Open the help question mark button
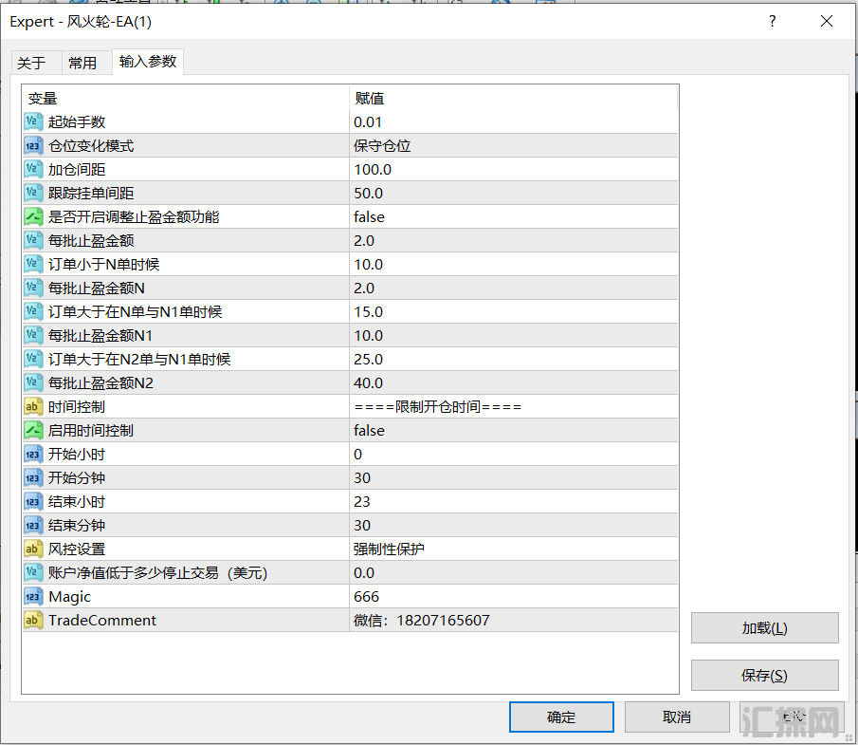The width and height of the screenshot is (858, 745). point(772,22)
